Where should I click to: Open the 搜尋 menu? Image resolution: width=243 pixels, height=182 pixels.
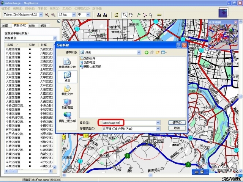tap(30, 8)
